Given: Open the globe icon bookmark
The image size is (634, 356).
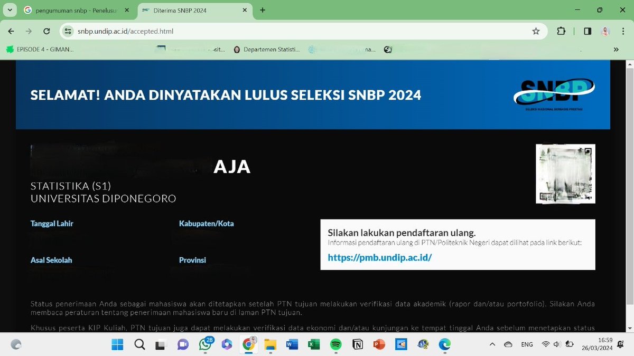Looking at the screenshot, I should tap(388, 50).
